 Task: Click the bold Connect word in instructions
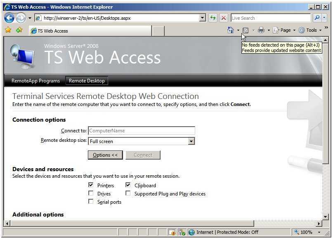(240, 104)
